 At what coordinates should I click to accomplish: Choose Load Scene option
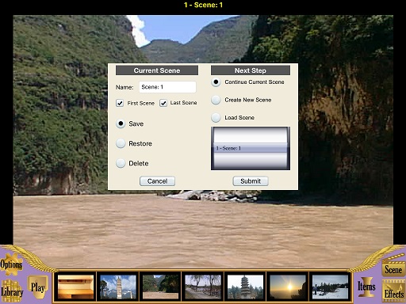216,117
